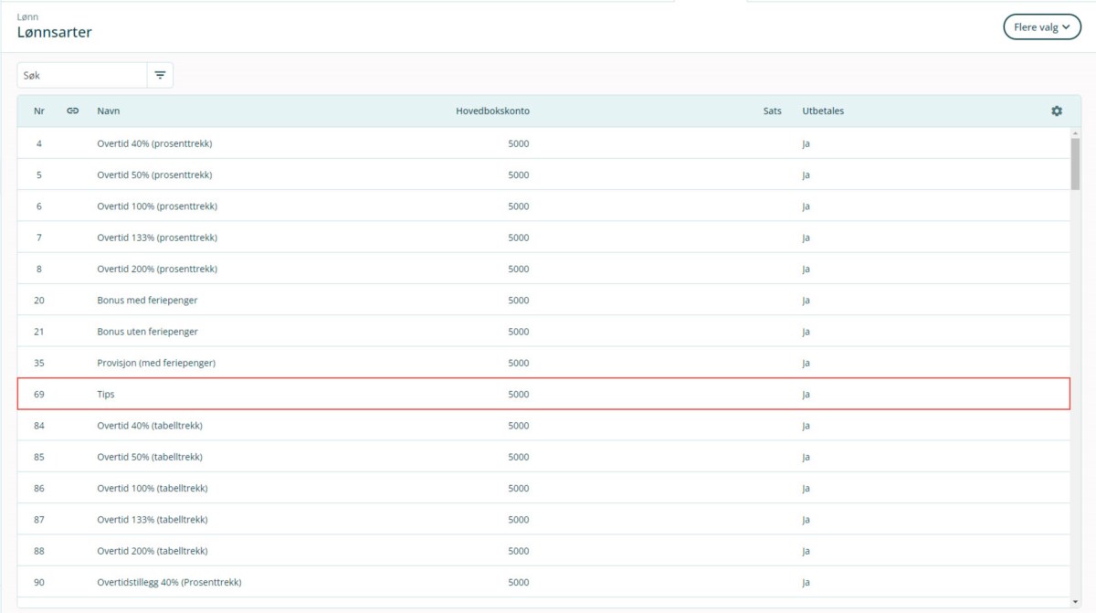The image size is (1096, 613).
Task: Open Overtid 133% (tabelltrekk) row
Action: [x=152, y=520]
